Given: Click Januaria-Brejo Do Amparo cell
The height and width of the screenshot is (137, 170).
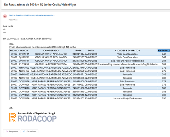Looking at the screenshot, I should 128,99.
